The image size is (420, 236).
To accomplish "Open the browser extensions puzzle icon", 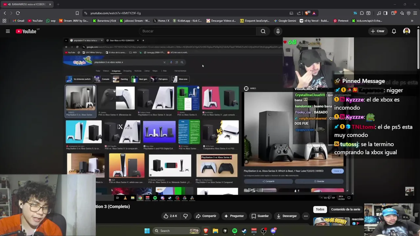I will point(362,13).
